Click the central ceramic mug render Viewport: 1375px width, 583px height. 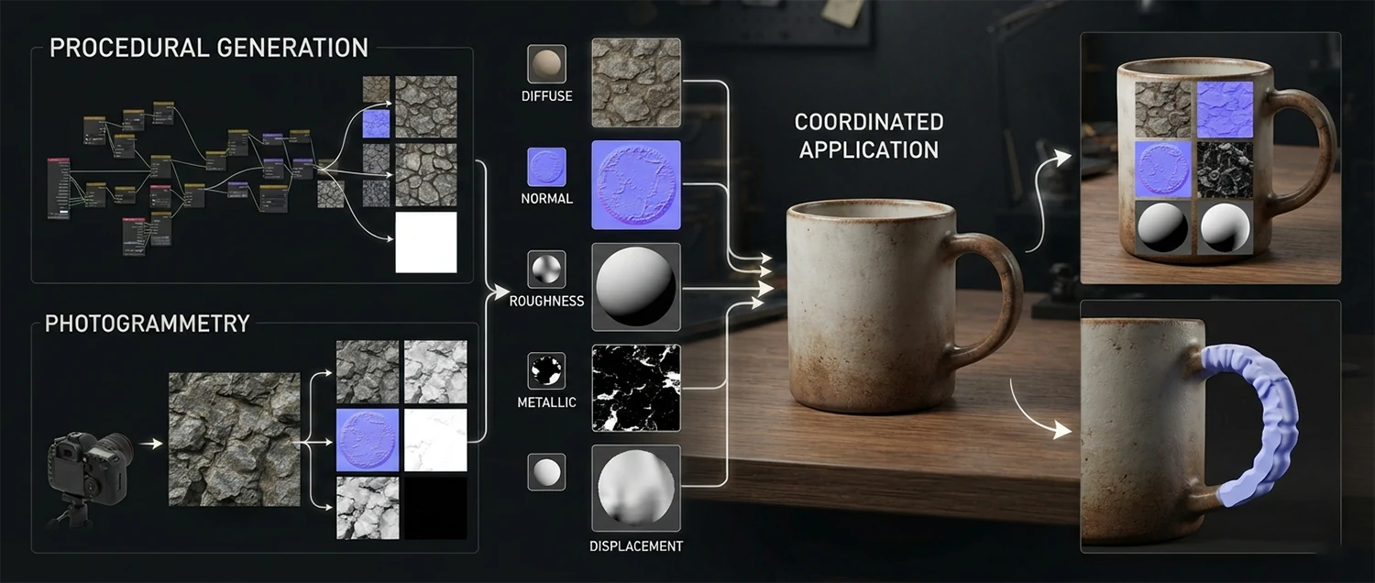(x=902, y=307)
